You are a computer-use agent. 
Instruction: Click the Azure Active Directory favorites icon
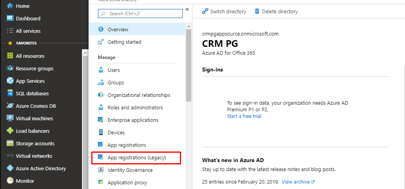coord(10,168)
